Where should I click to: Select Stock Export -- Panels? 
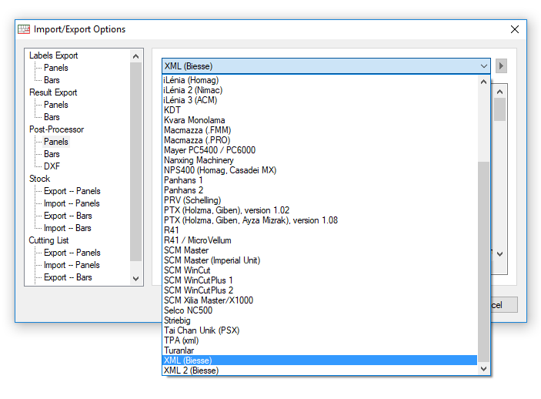click(72, 191)
